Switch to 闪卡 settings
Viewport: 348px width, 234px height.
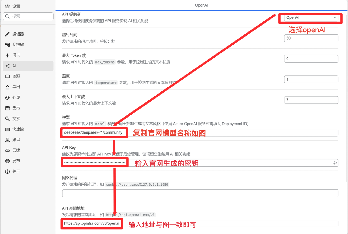pyautogui.click(x=28, y=55)
